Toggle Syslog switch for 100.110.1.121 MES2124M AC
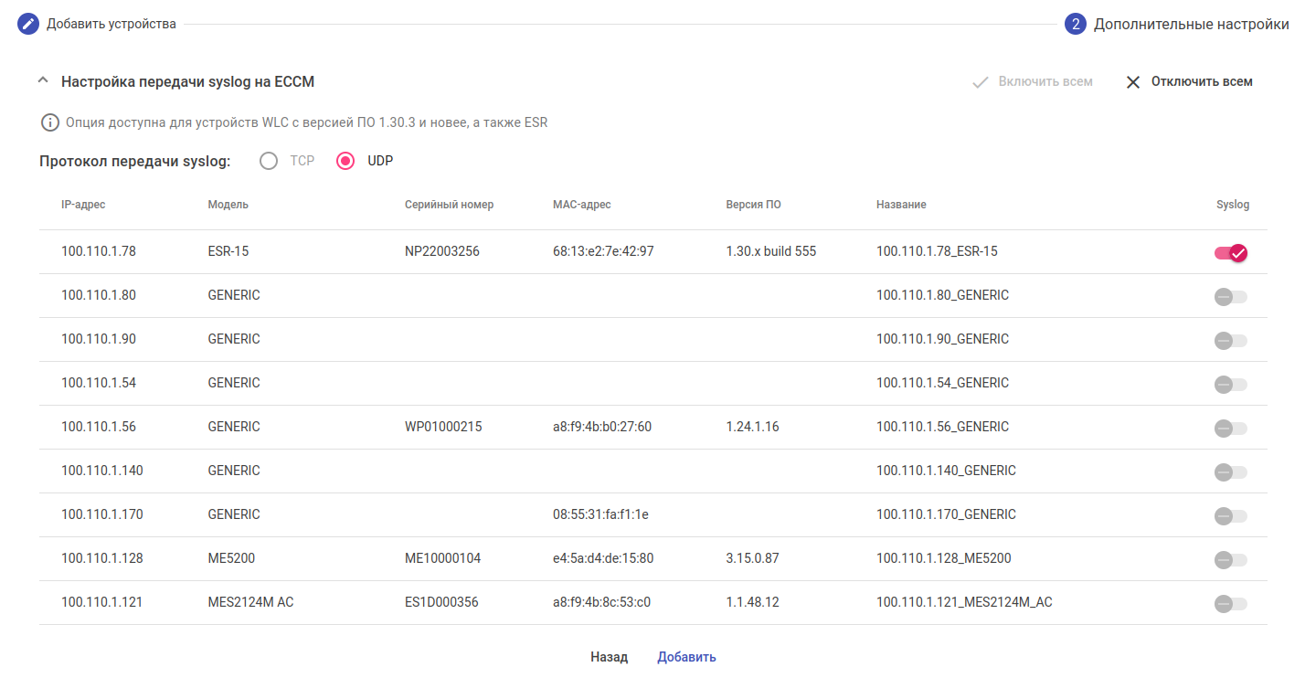 click(1231, 603)
